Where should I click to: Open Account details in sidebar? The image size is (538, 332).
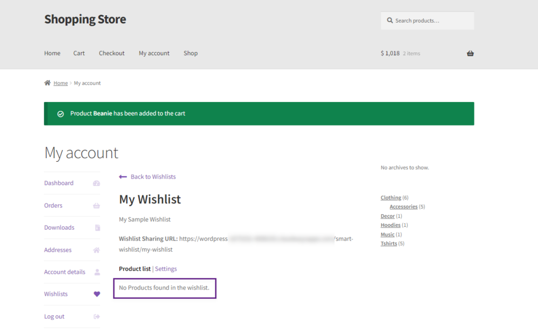[x=65, y=272]
